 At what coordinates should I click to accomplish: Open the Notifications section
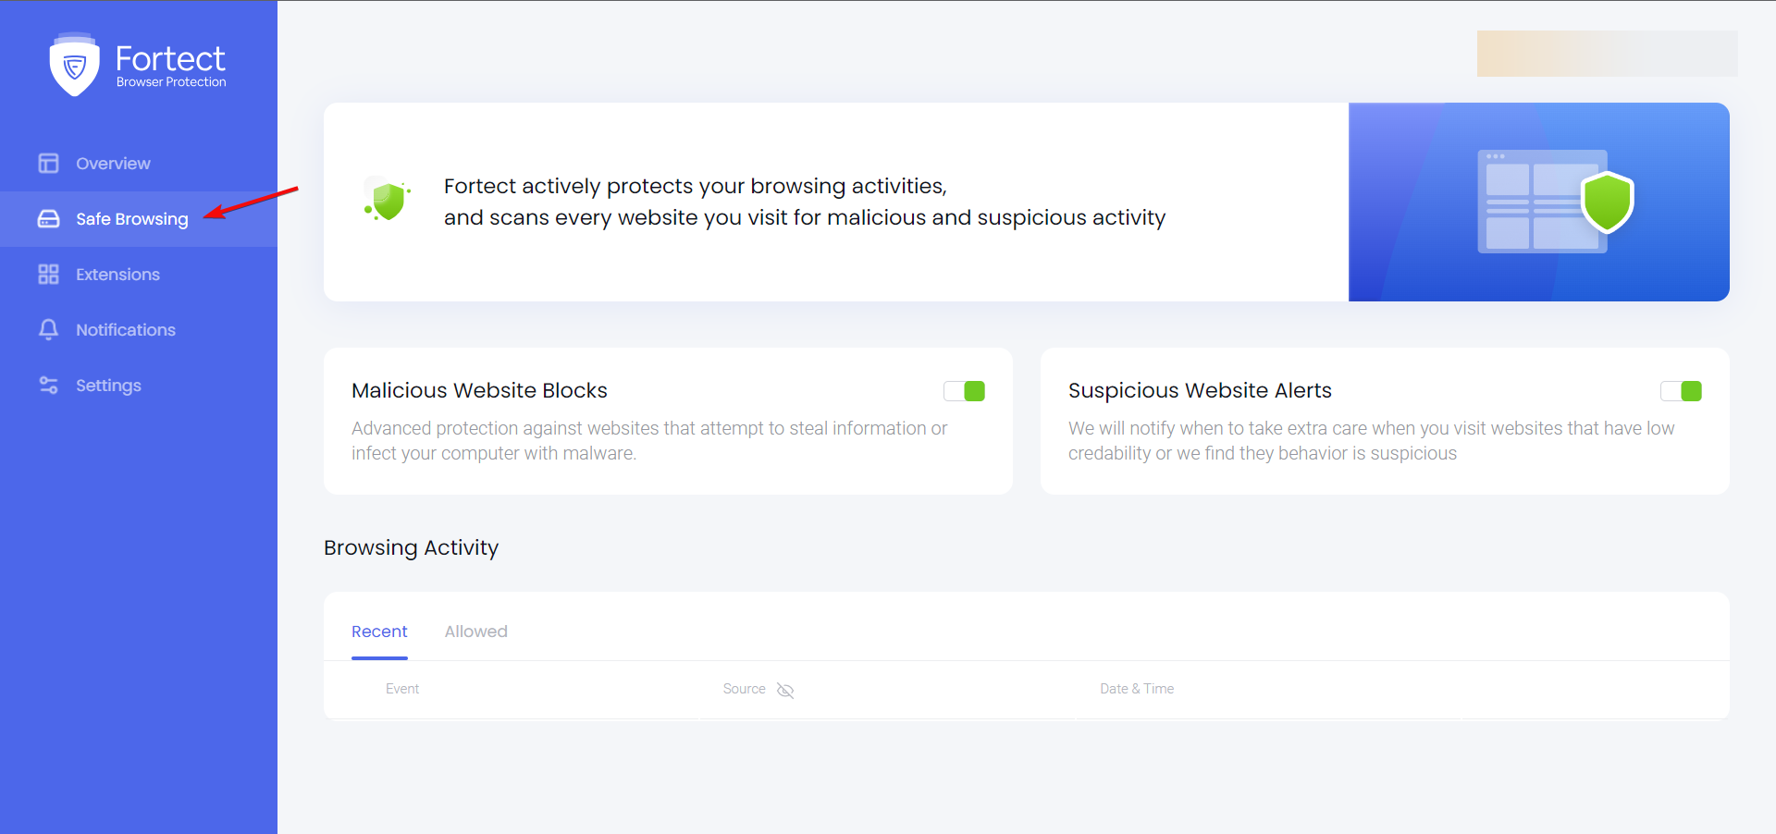point(125,330)
